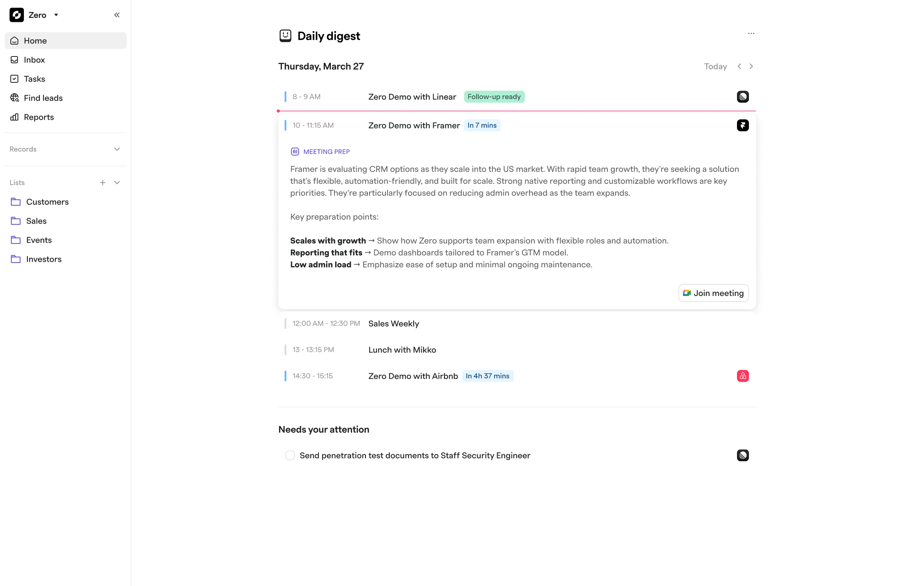Open the Investors list folder
This screenshot has height=586, width=903.
point(66,259)
